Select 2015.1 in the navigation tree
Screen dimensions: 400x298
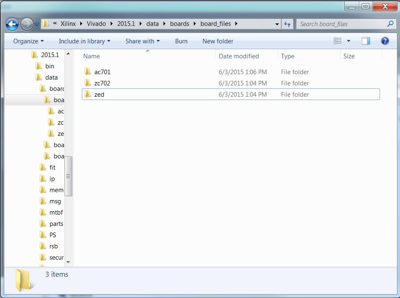tap(50, 55)
